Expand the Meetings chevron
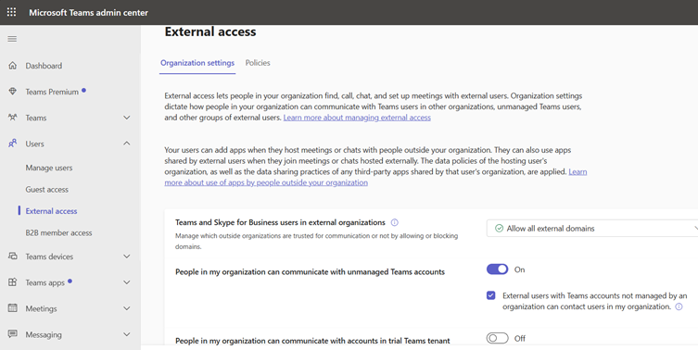 (x=127, y=307)
